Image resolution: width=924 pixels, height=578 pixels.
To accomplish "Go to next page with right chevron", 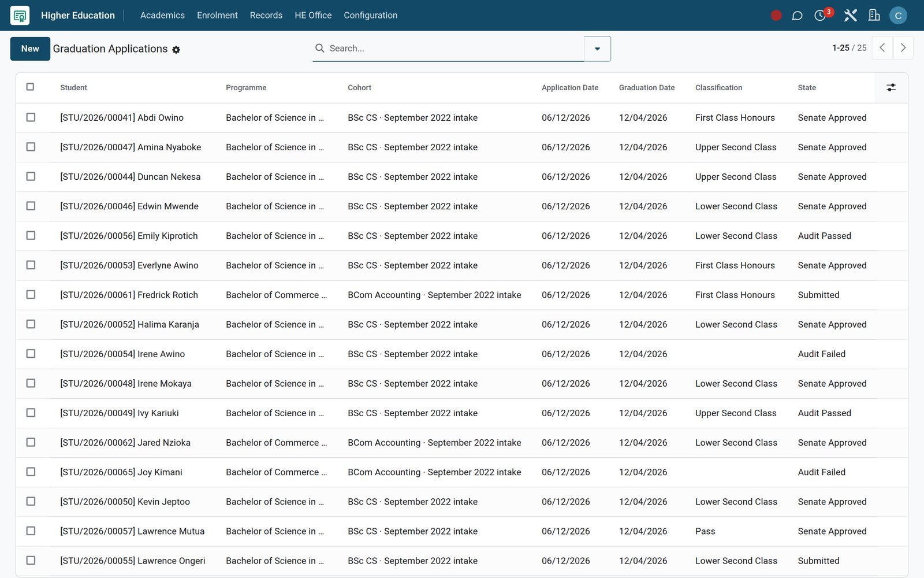I will coord(903,48).
